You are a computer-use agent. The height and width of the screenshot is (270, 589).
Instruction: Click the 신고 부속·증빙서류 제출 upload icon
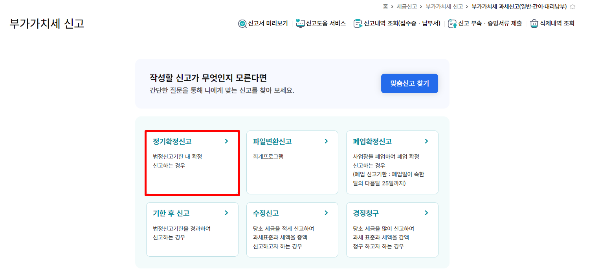(453, 24)
